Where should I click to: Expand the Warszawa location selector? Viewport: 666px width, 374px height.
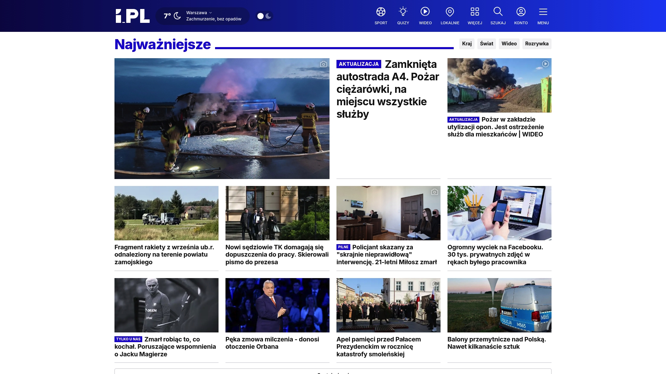[x=198, y=12]
